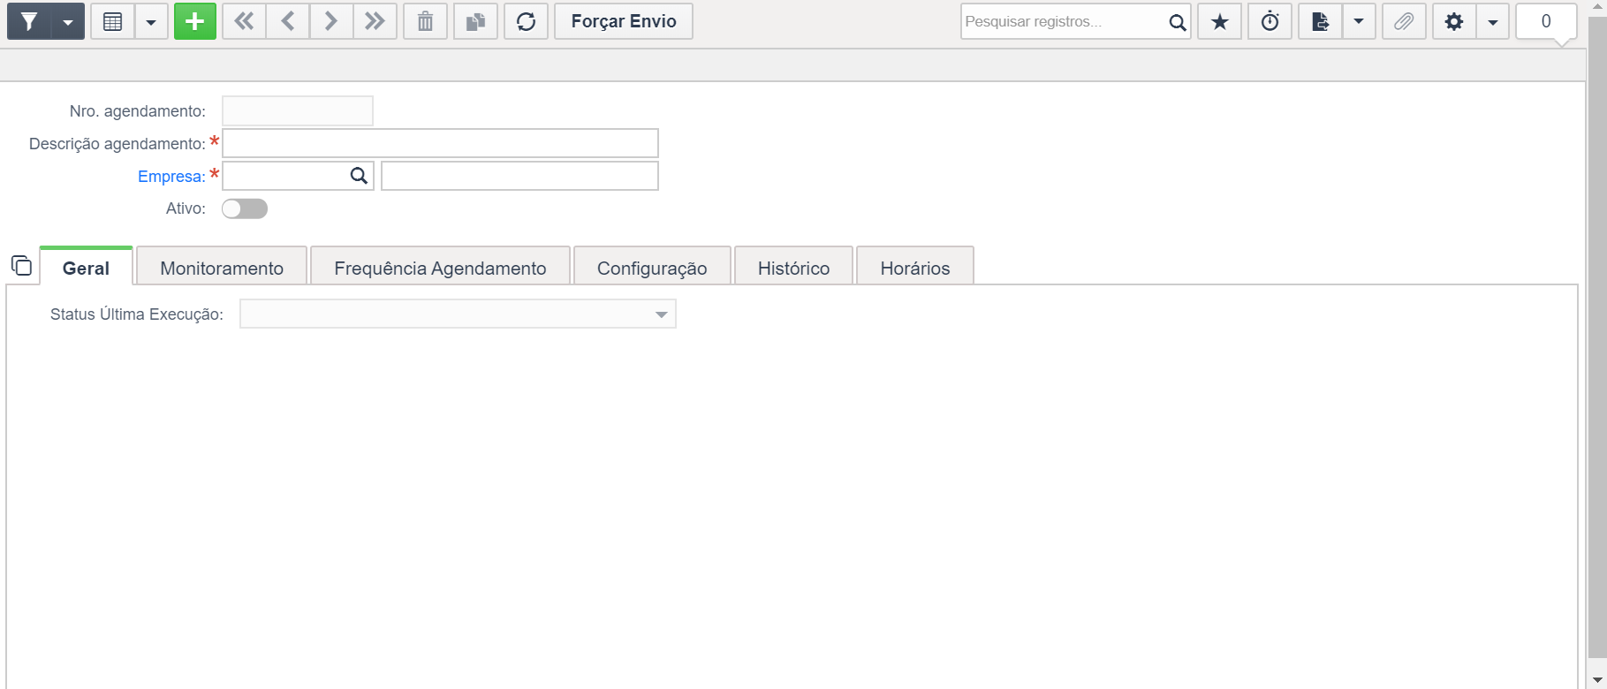This screenshot has height=689, width=1607.
Task: Click the Descrição agendamento text field
Action: click(x=440, y=143)
